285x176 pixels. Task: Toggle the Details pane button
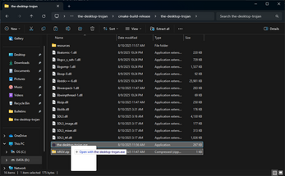point(271,29)
